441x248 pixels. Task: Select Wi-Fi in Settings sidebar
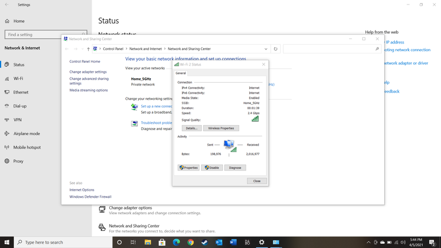[18, 78]
